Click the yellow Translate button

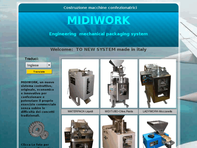pos(39,72)
